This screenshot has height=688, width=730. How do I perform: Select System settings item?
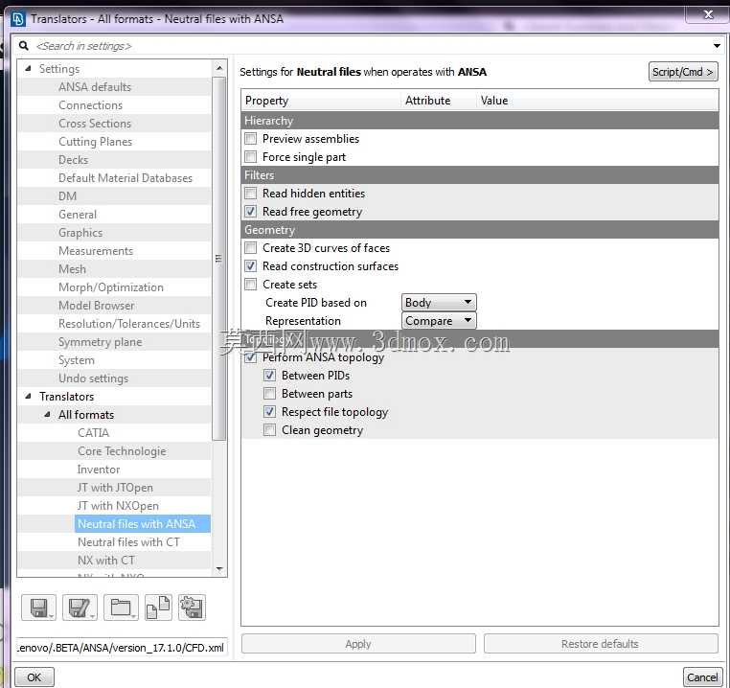pyautogui.click(x=77, y=359)
